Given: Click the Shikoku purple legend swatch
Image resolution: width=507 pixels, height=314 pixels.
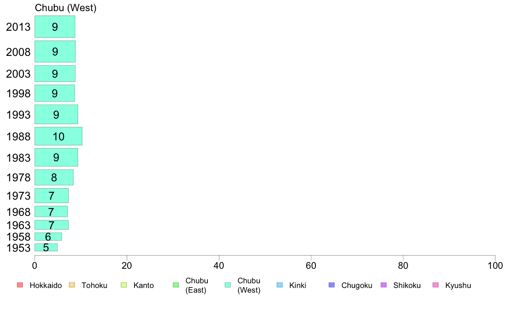Looking at the screenshot, I should tap(384, 285).
